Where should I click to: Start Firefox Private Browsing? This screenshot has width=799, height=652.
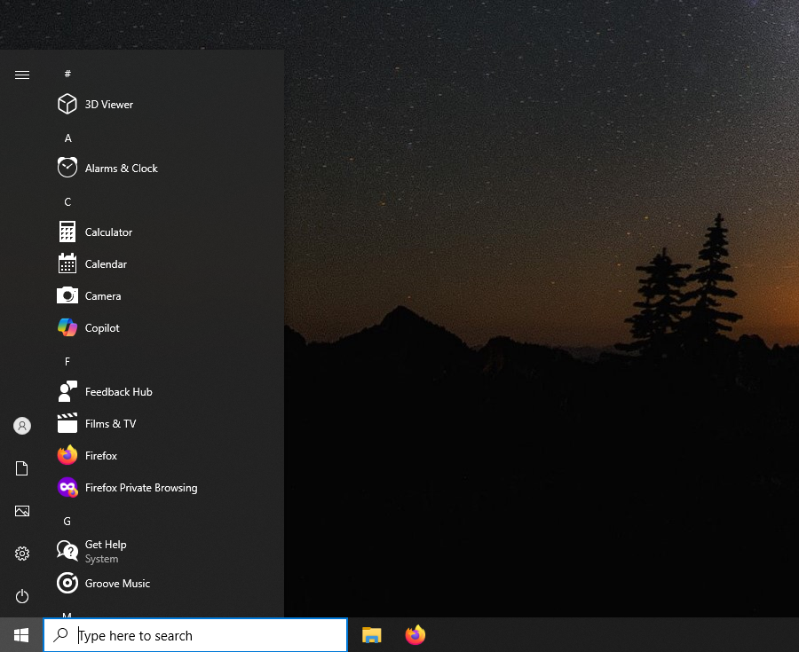point(140,487)
